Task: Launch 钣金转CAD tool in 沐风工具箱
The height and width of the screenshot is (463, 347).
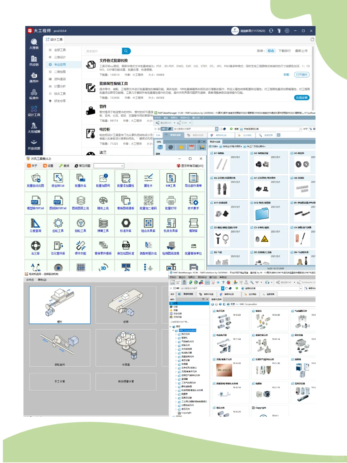Action: pyautogui.click(x=58, y=180)
